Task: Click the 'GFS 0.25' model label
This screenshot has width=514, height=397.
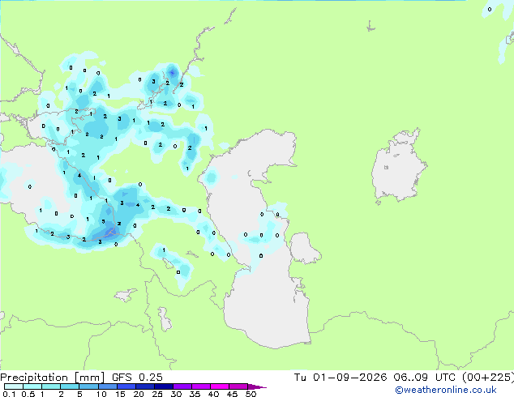Action: [x=137, y=378]
